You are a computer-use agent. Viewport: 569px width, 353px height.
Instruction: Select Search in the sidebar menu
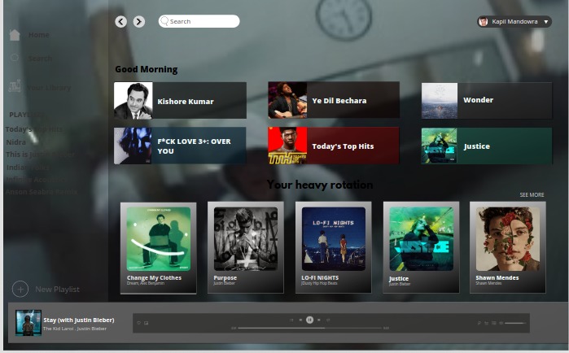pyautogui.click(x=40, y=59)
